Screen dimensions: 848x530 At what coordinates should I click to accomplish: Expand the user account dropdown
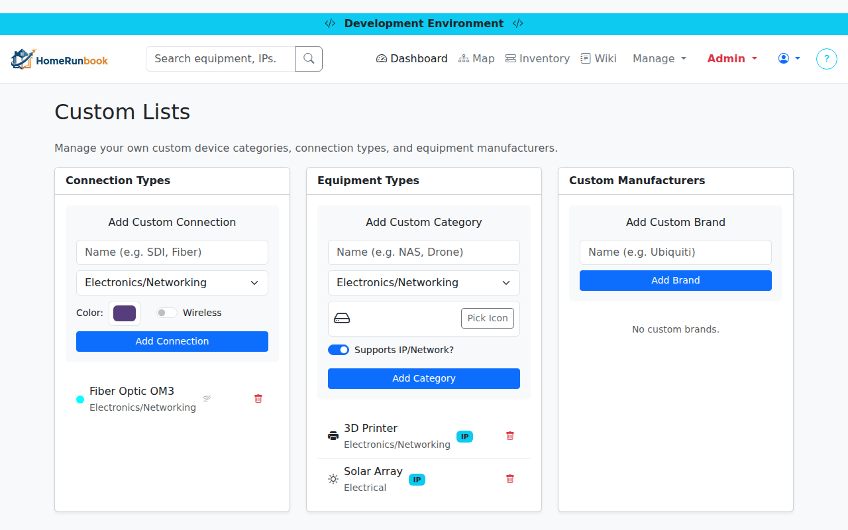(x=788, y=58)
